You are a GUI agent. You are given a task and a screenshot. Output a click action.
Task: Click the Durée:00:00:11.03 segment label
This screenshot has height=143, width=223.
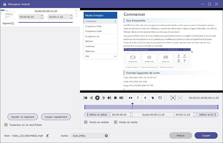tap(46, 11)
